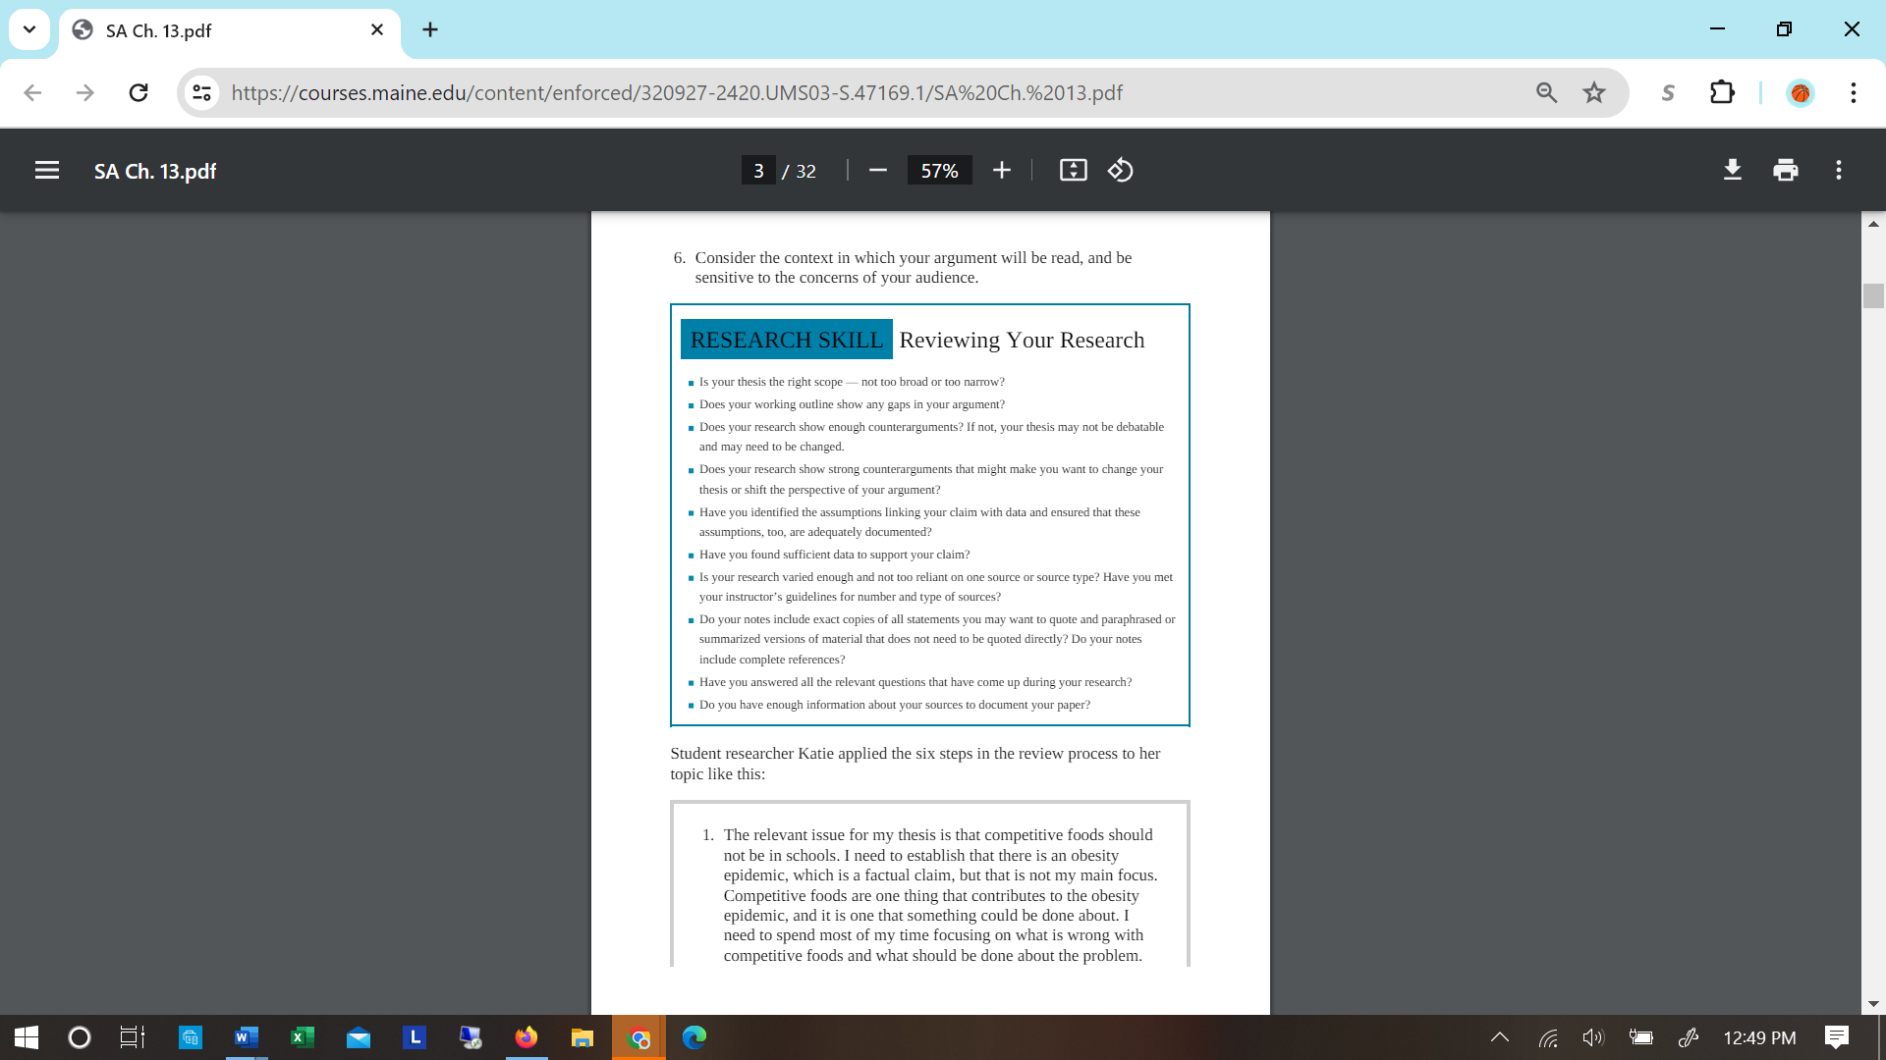
Task: Reload the current page
Action: pos(139,92)
